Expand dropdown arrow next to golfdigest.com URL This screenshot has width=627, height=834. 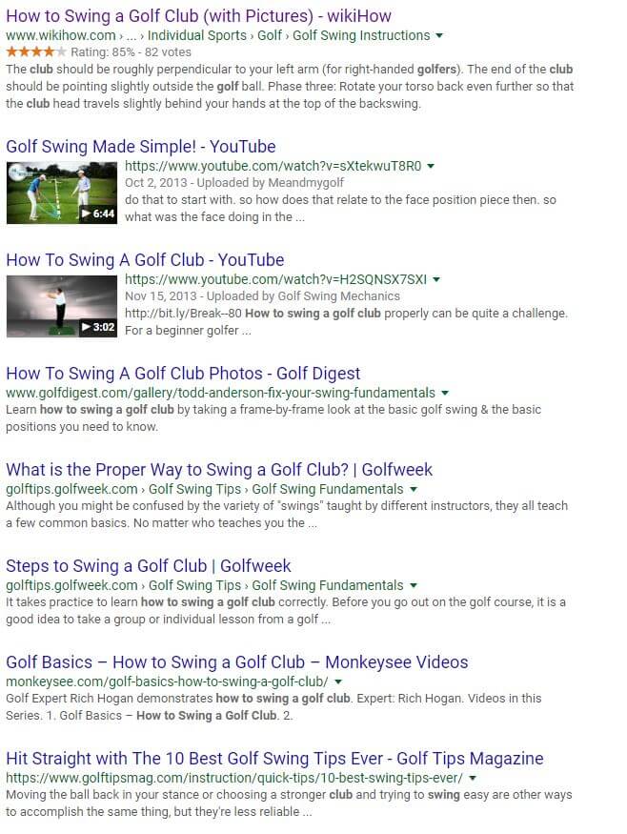[x=445, y=393]
